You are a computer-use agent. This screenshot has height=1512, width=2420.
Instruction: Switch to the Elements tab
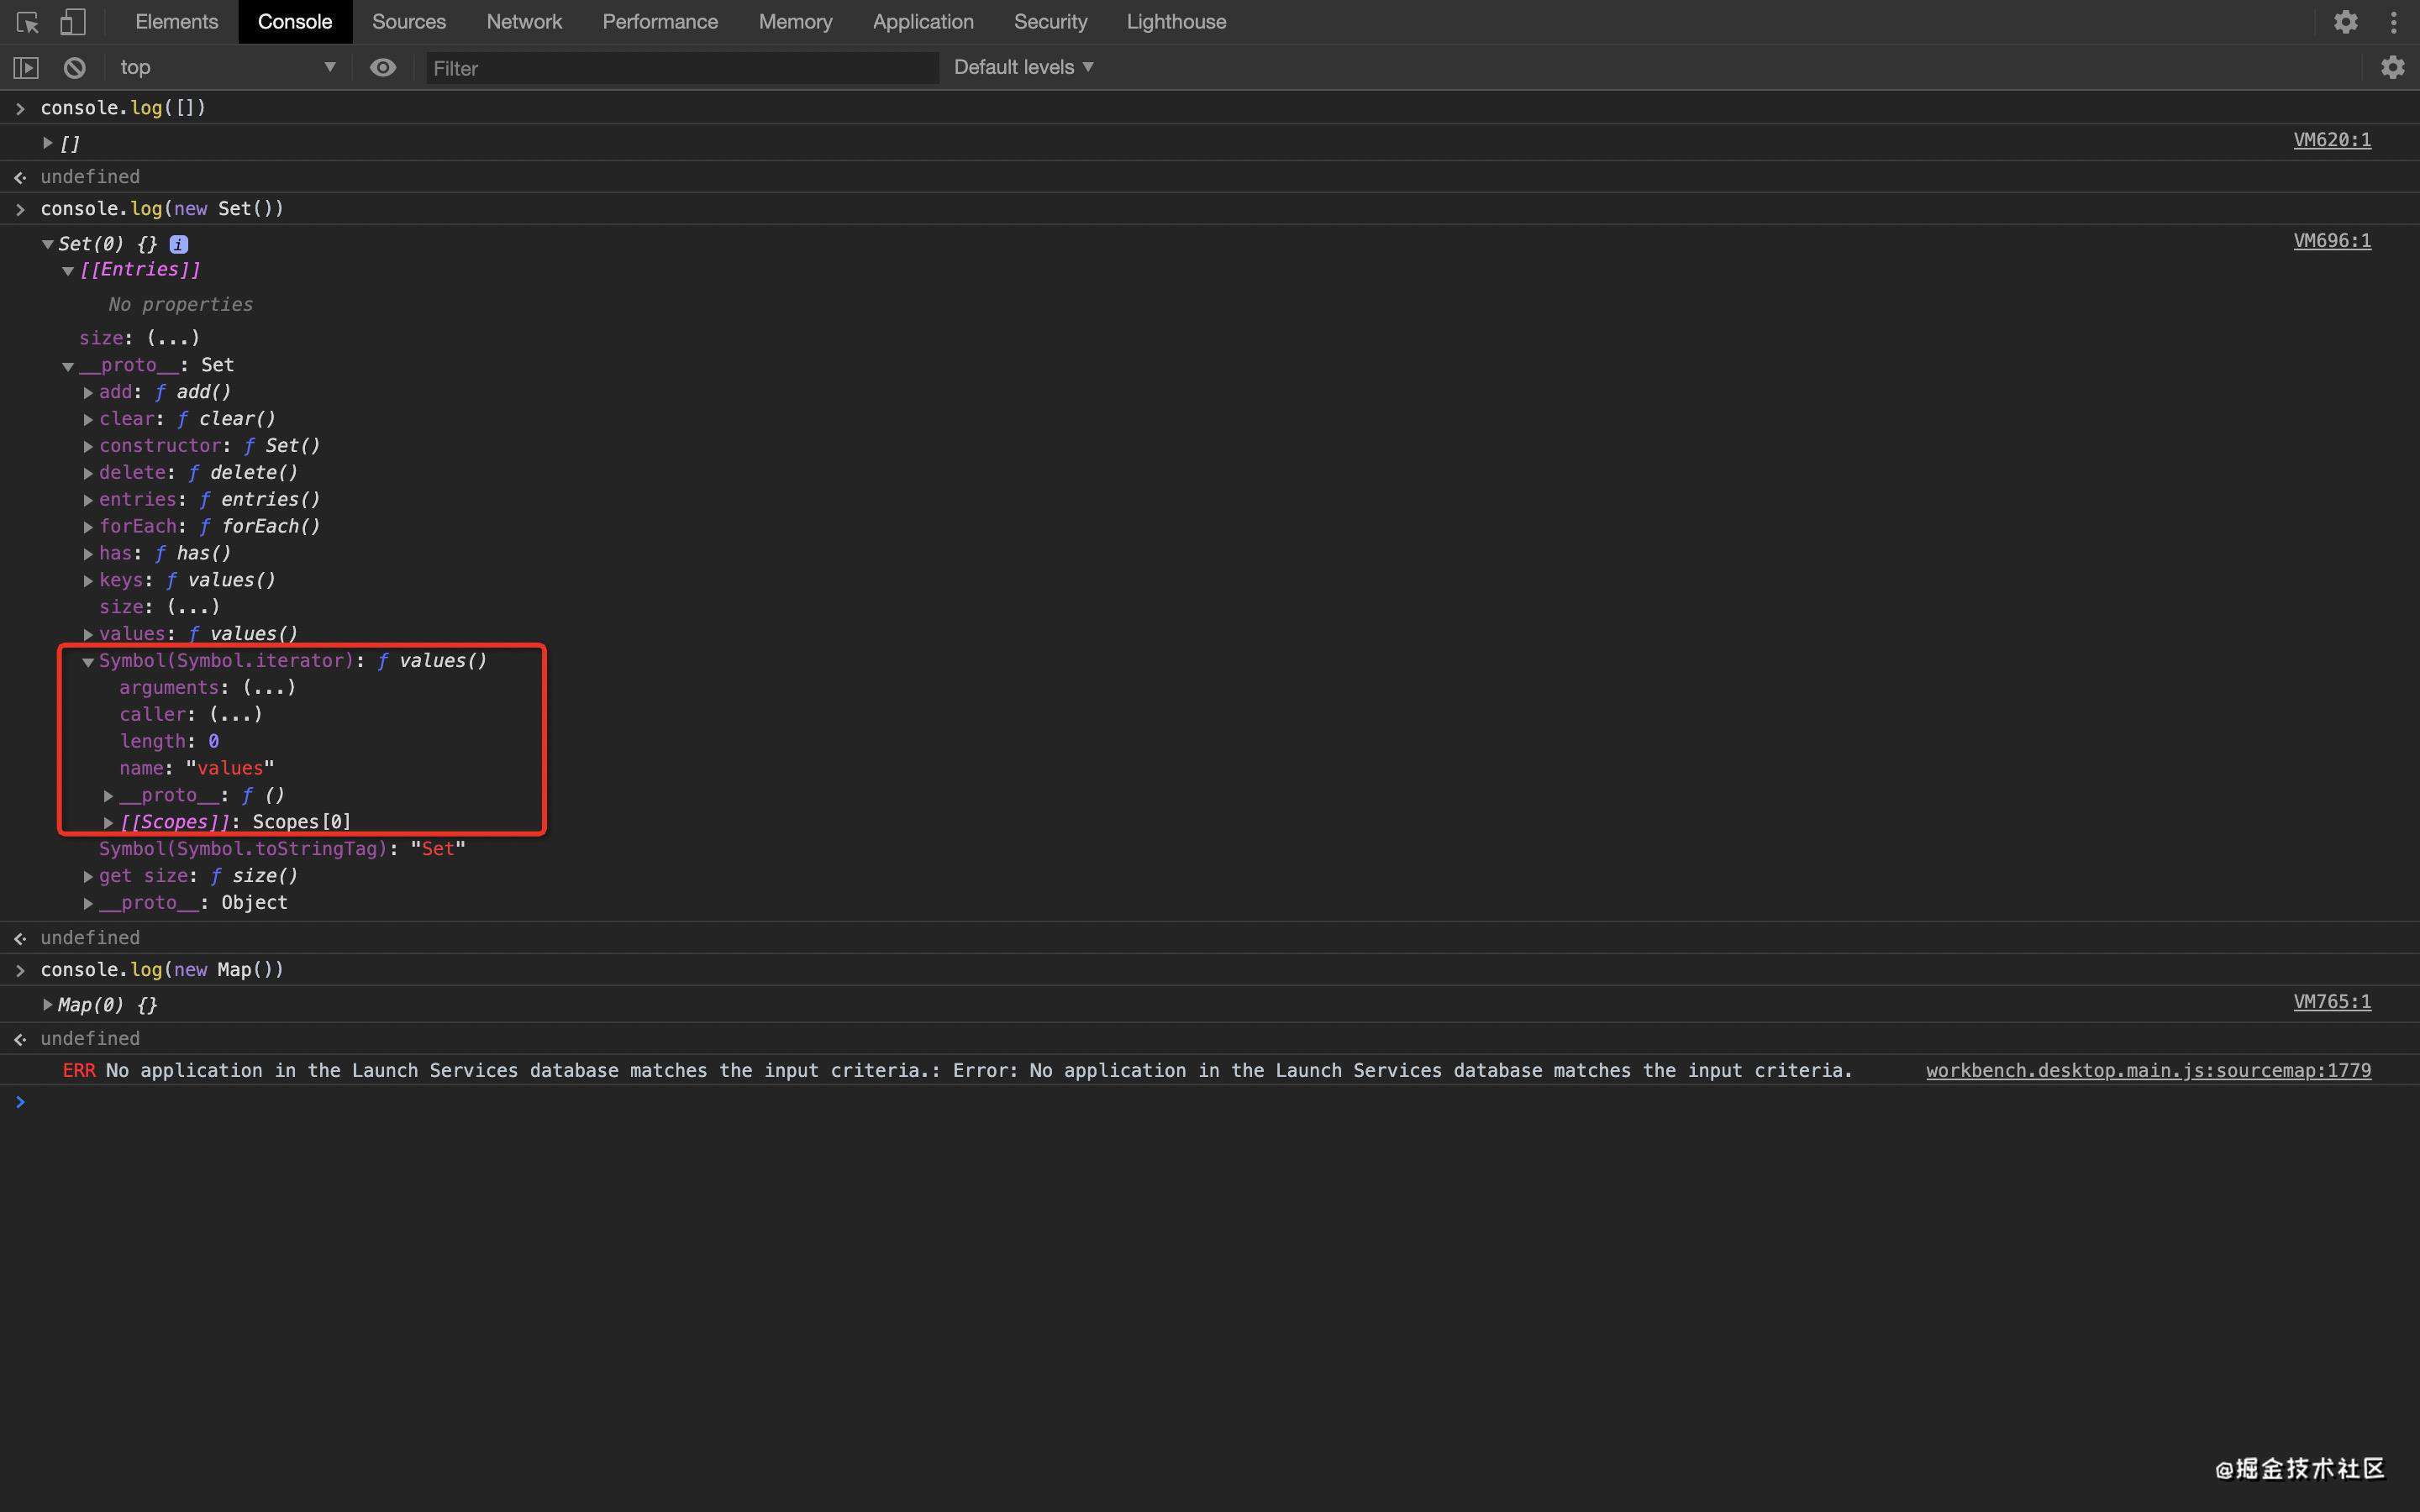[177, 21]
